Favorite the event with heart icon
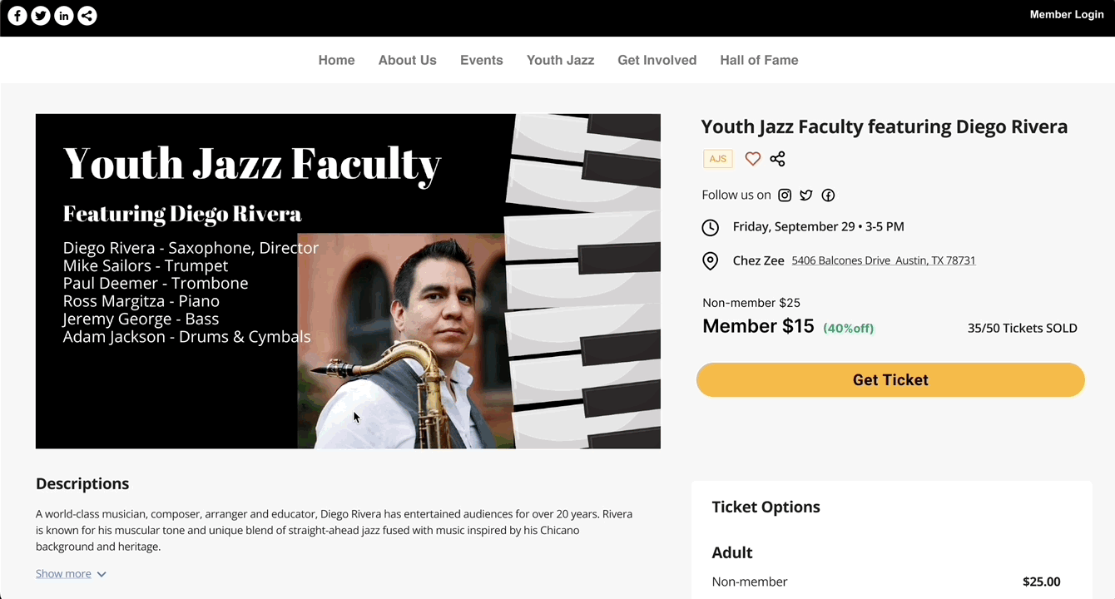Viewport: 1115px width, 599px height. [752, 159]
